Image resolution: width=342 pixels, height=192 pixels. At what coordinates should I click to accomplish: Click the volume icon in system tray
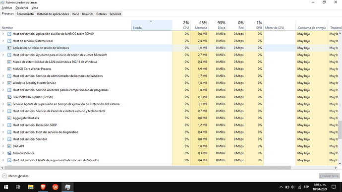[x=293, y=187]
